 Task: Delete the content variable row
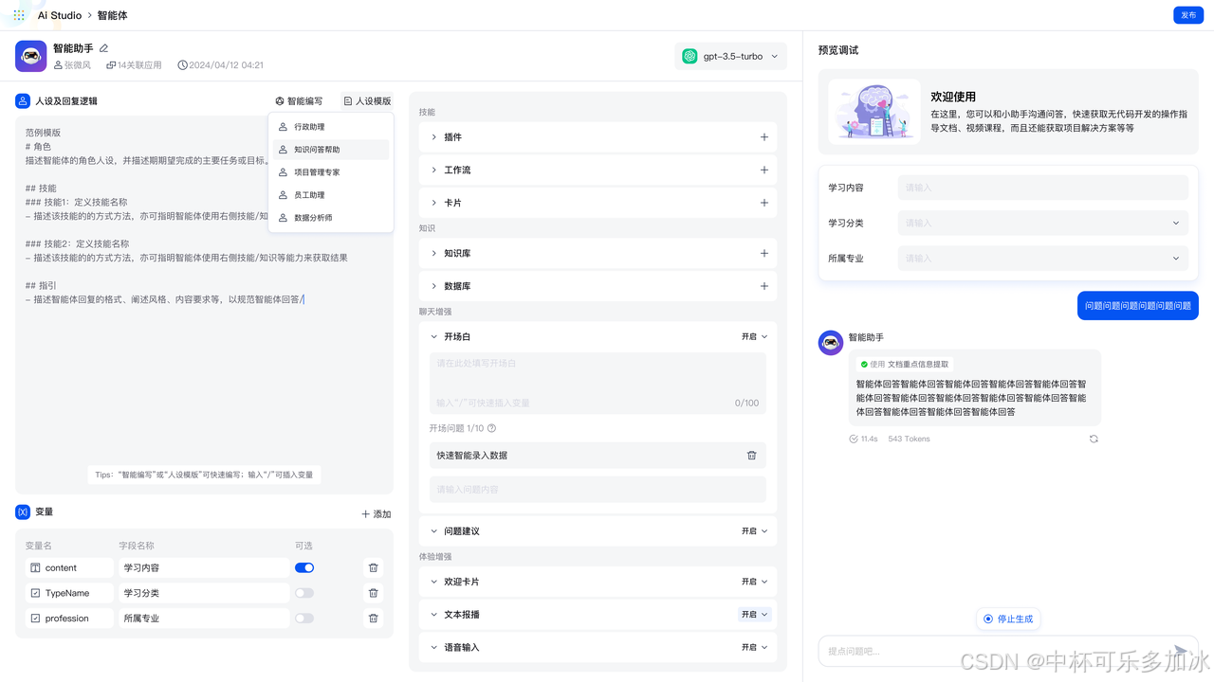373,568
